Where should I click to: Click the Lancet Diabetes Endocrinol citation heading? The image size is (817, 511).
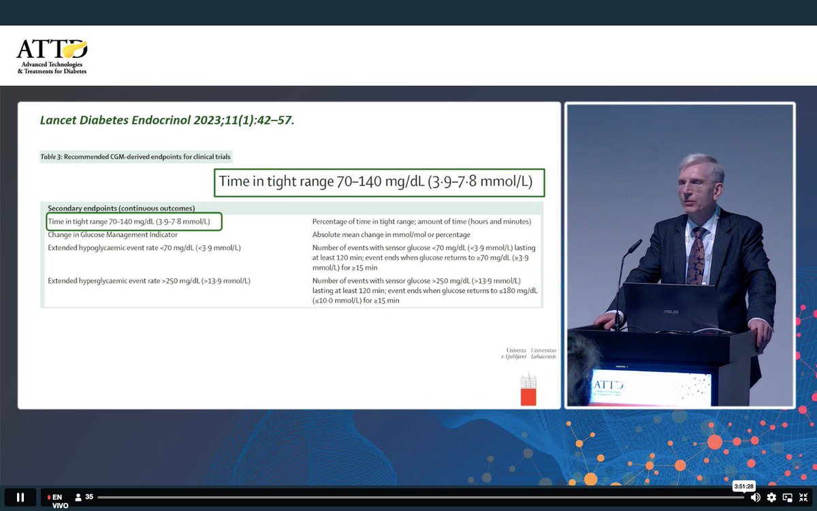pyautogui.click(x=167, y=121)
